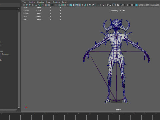The image size is (160, 120).
Task: Open the Renderer menu
Action: coord(56,2)
